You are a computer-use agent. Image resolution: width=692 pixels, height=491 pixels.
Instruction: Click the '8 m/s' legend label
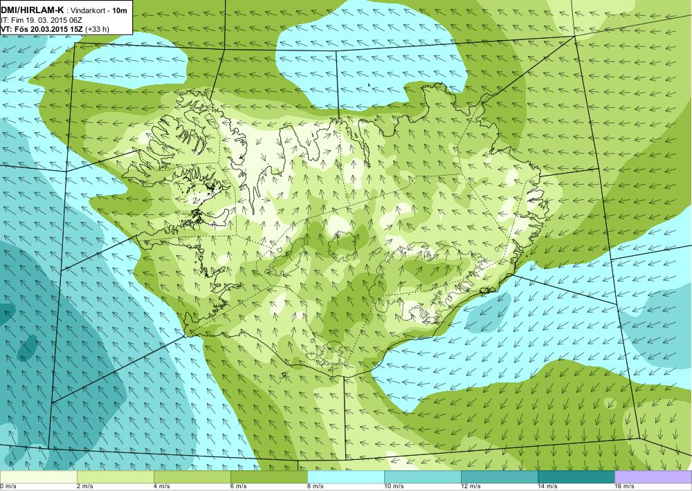pyautogui.click(x=316, y=487)
